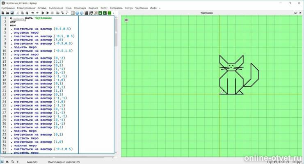Click the New program toolbar icon
The image size is (304, 164).
click(x=3, y=13)
